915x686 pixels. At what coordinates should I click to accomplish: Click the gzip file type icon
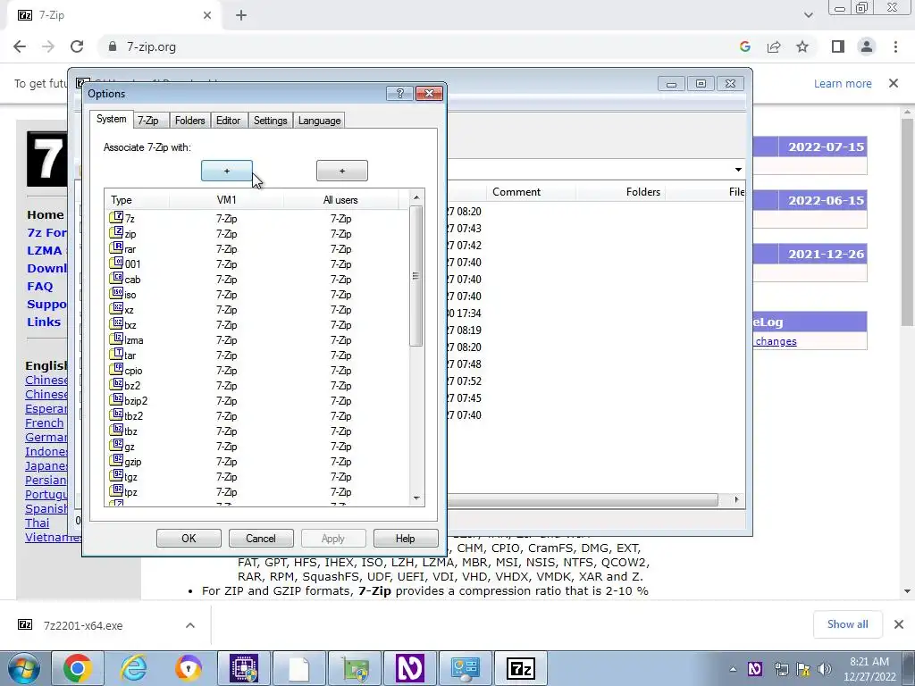[116, 460]
